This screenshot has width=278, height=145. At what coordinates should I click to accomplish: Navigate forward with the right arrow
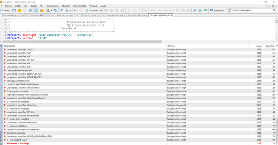click(x=81, y=10)
